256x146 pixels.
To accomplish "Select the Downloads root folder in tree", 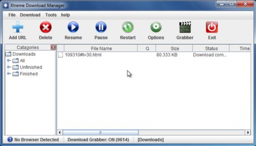I will [x=24, y=54].
